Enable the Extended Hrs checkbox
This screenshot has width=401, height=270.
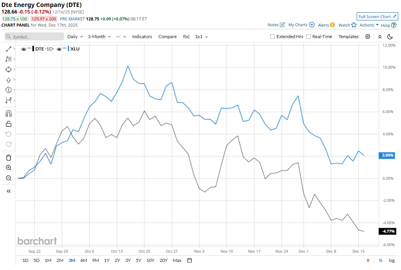273,37
